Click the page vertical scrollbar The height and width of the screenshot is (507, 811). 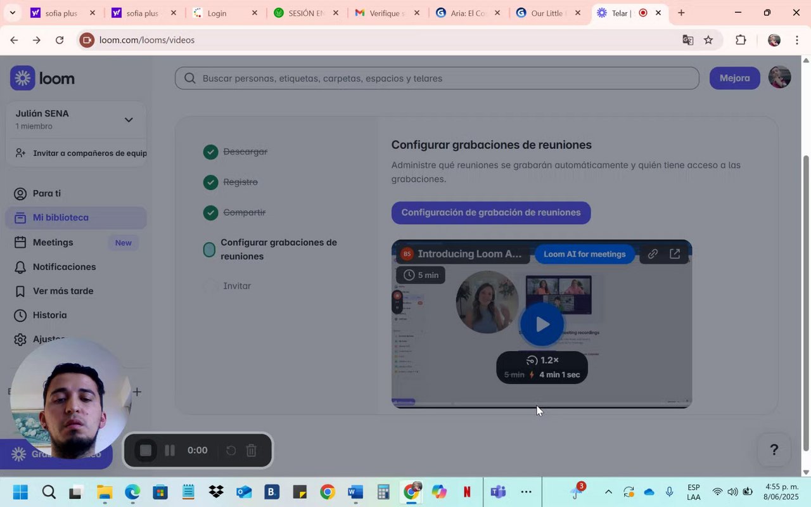coord(806,303)
